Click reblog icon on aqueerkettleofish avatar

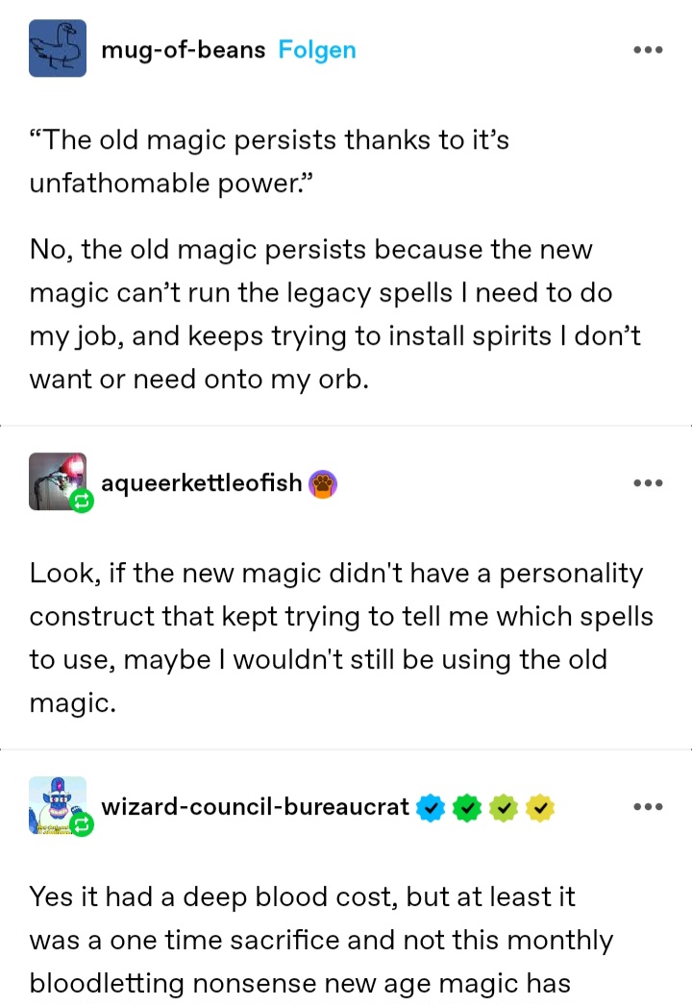tap(82, 502)
